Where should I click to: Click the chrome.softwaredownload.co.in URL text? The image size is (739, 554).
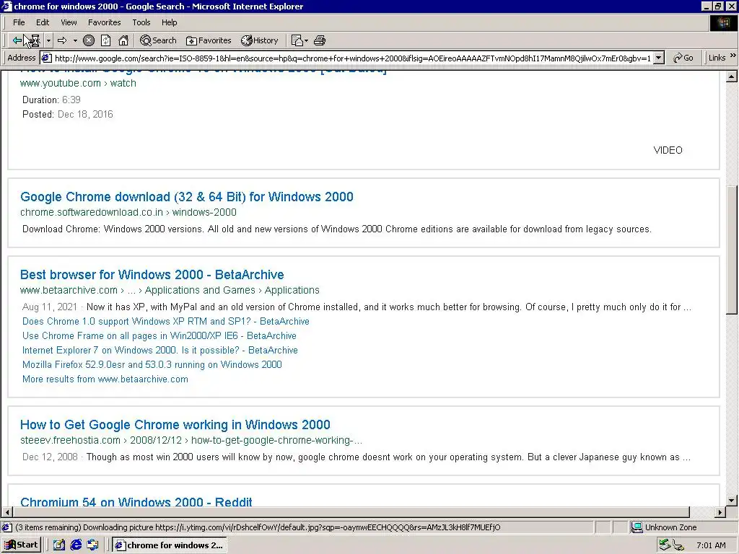(128, 213)
